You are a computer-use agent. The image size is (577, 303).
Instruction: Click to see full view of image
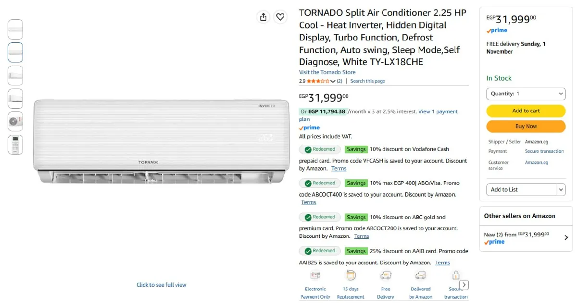point(162,285)
